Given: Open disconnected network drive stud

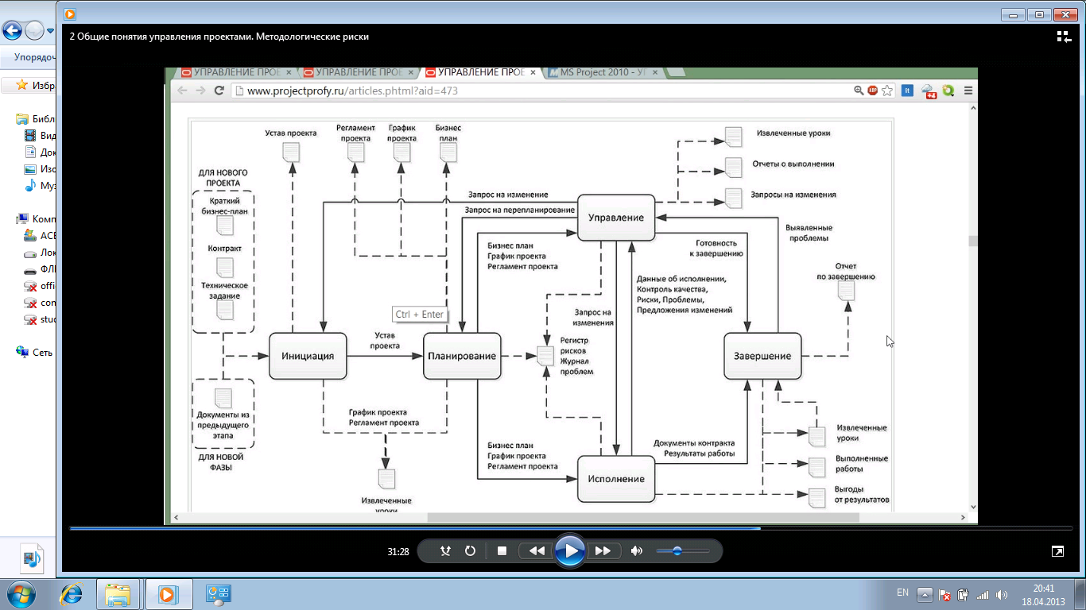Looking at the screenshot, I should click(x=31, y=319).
